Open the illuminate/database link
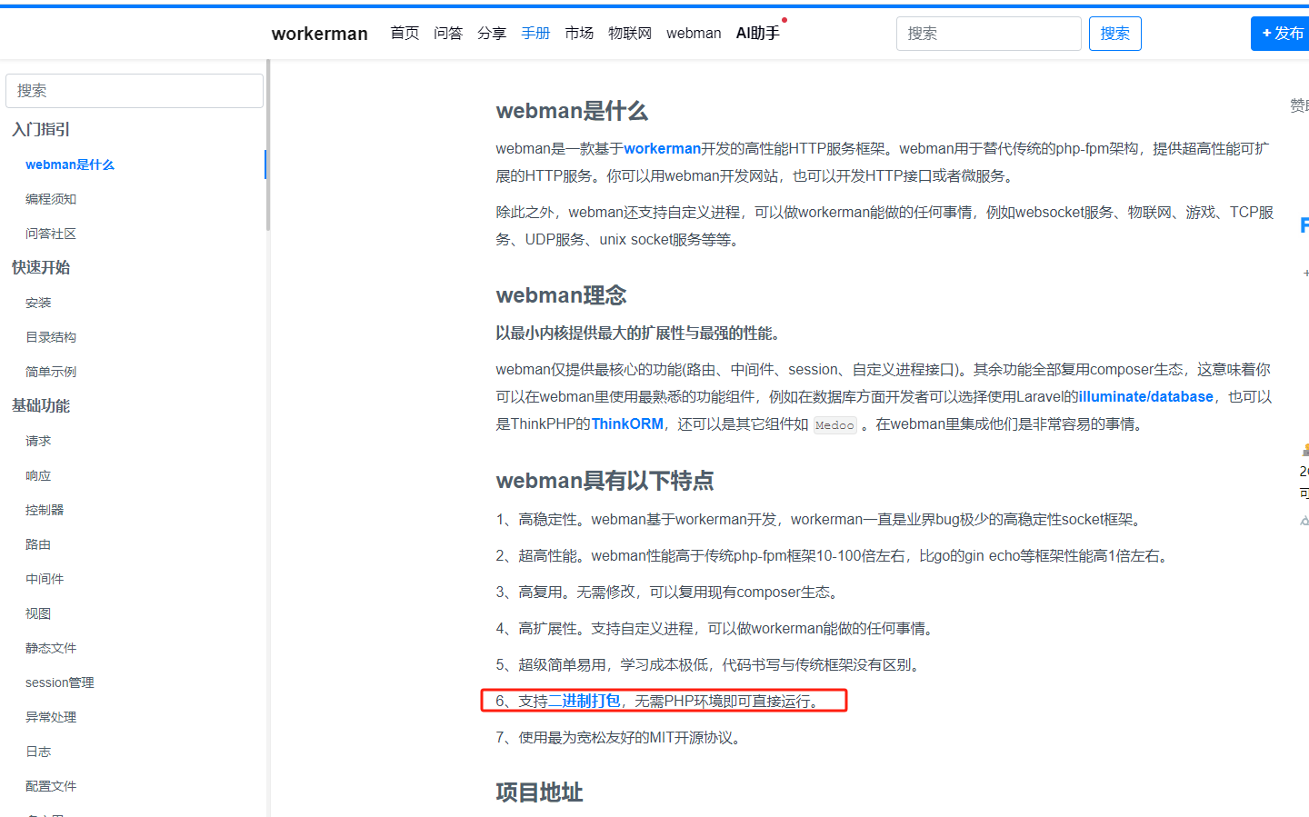The height and width of the screenshot is (817, 1309). tap(1145, 396)
